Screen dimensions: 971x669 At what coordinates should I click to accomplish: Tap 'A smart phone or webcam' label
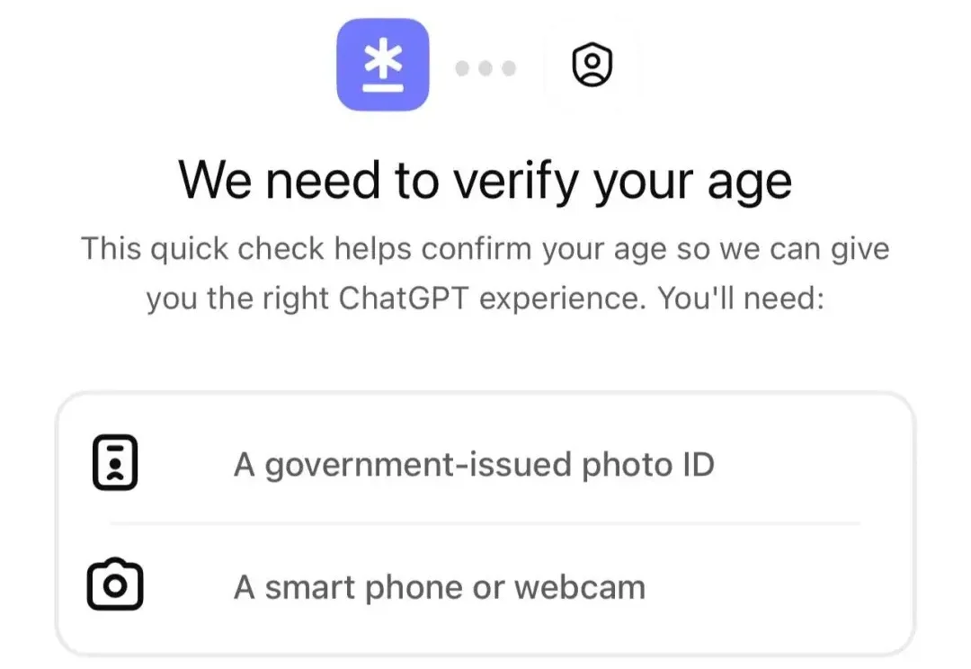click(439, 585)
